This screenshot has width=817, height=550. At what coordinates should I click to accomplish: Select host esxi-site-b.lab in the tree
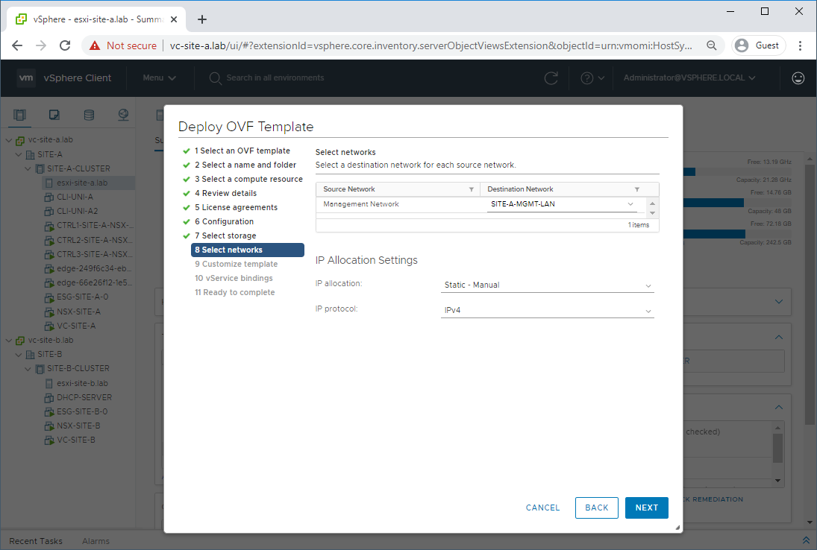click(82, 383)
